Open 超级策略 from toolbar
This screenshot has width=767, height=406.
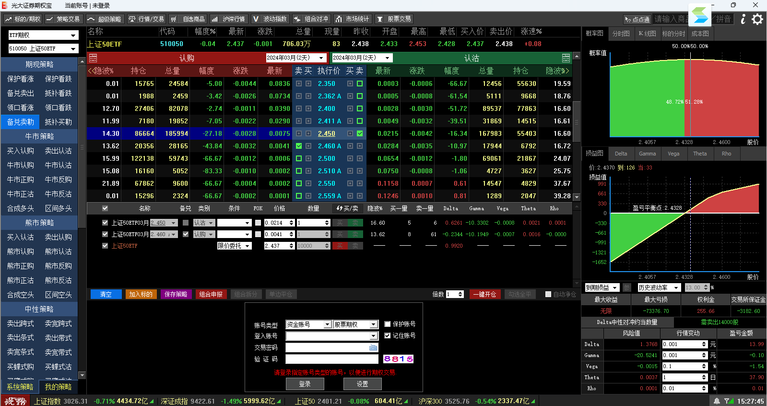point(105,19)
